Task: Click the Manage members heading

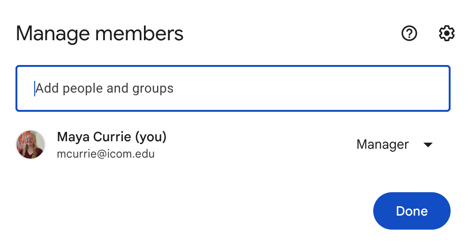Action: [x=99, y=34]
